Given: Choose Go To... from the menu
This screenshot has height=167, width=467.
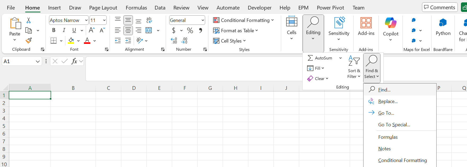Looking at the screenshot, I should coord(400,113).
